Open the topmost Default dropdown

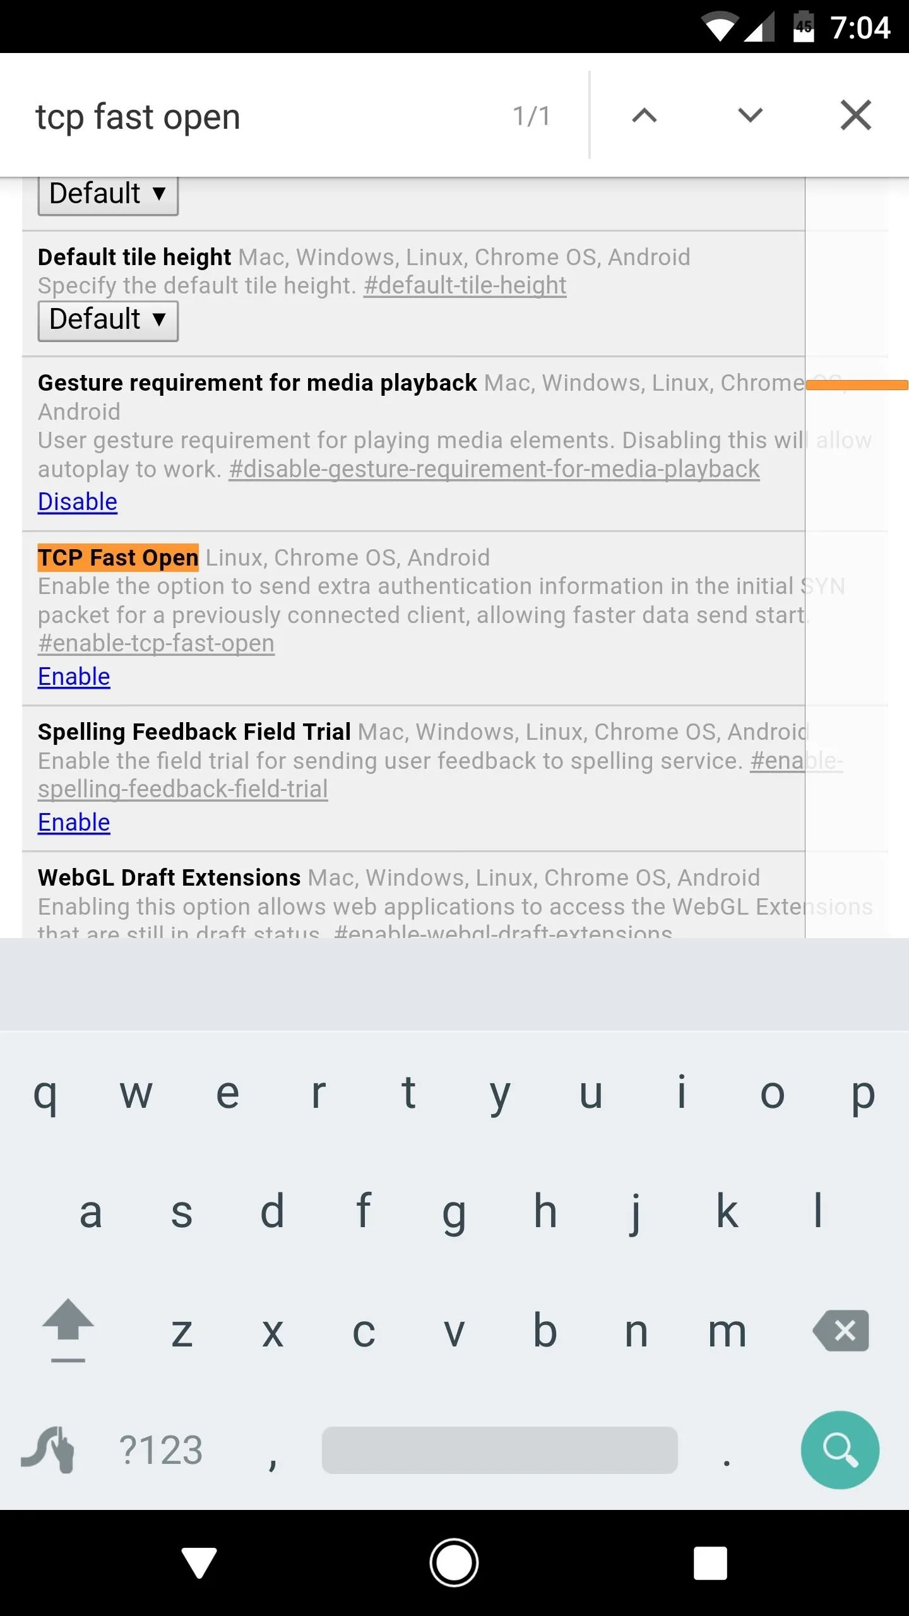pyautogui.click(x=108, y=195)
